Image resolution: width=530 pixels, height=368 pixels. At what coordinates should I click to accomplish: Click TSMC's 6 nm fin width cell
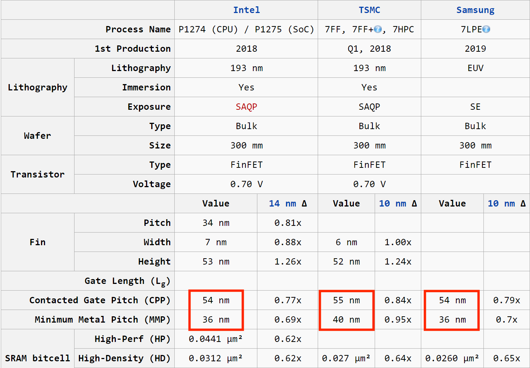click(x=346, y=242)
